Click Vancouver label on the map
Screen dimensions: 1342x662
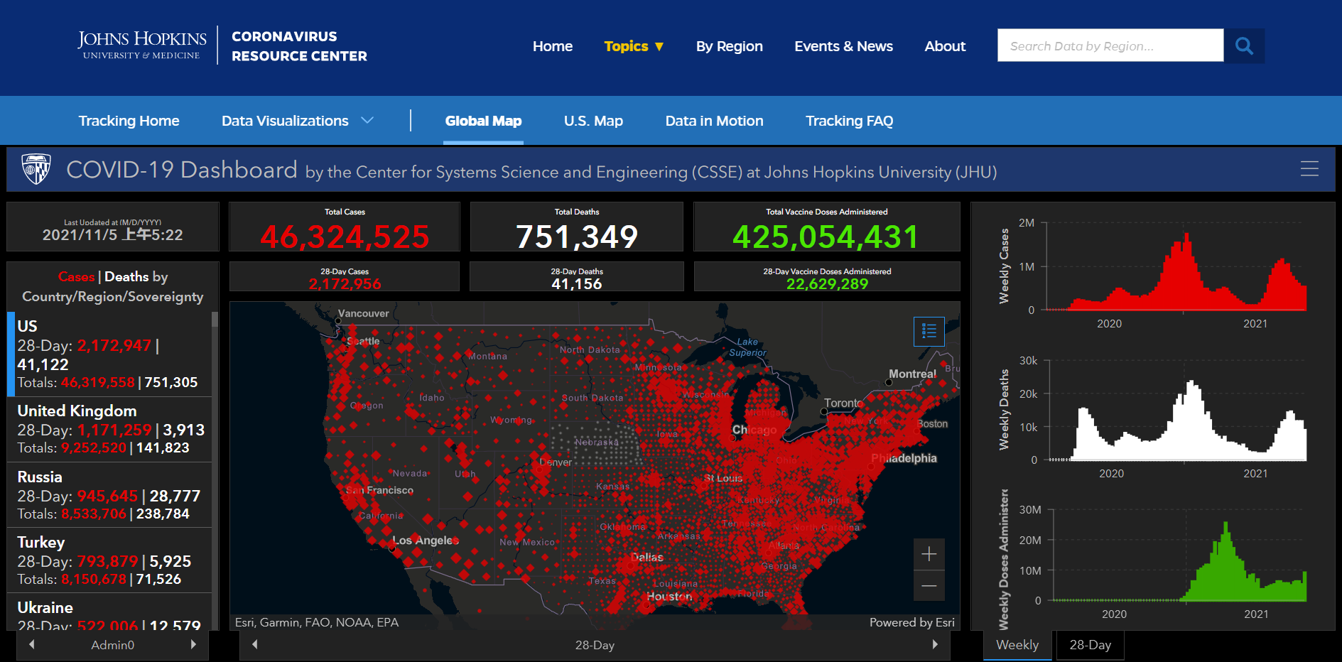[364, 313]
